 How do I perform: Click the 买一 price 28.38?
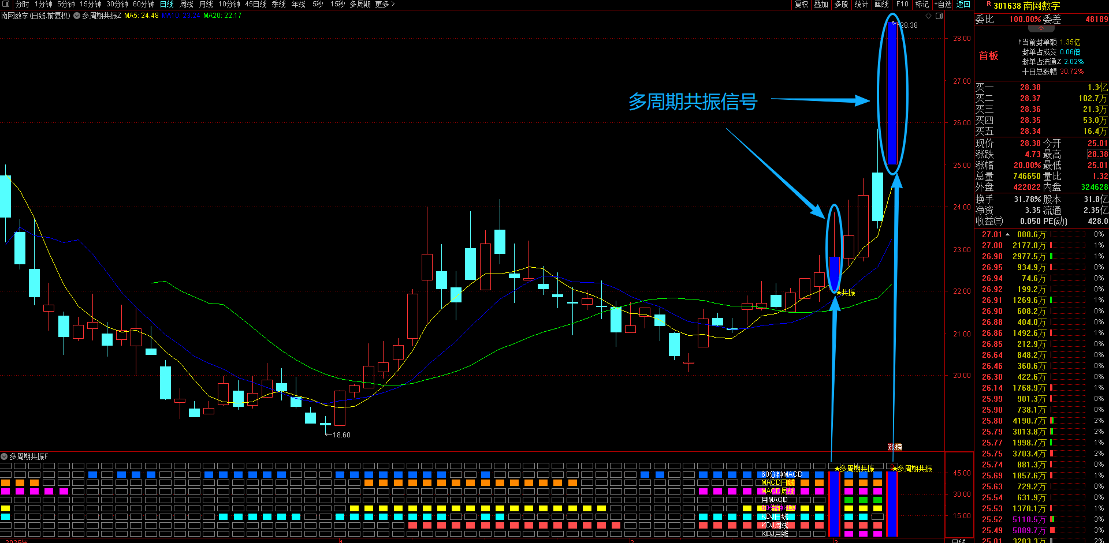tap(1030, 88)
